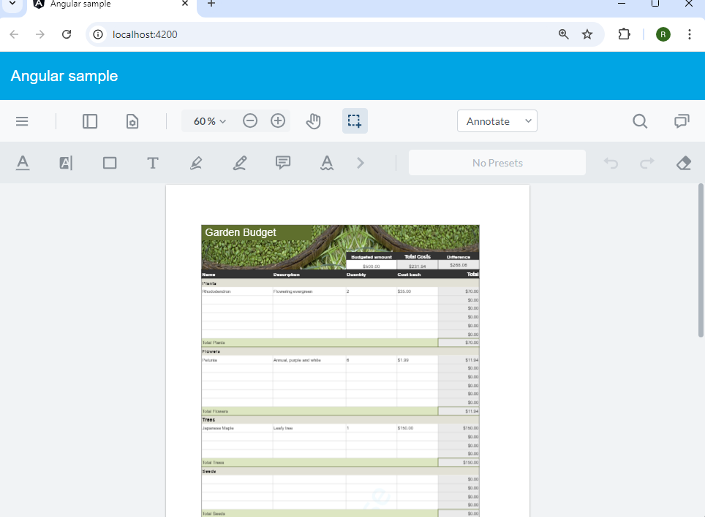The width and height of the screenshot is (705, 517).
Task: Click the Undo button
Action: tap(611, 163)
